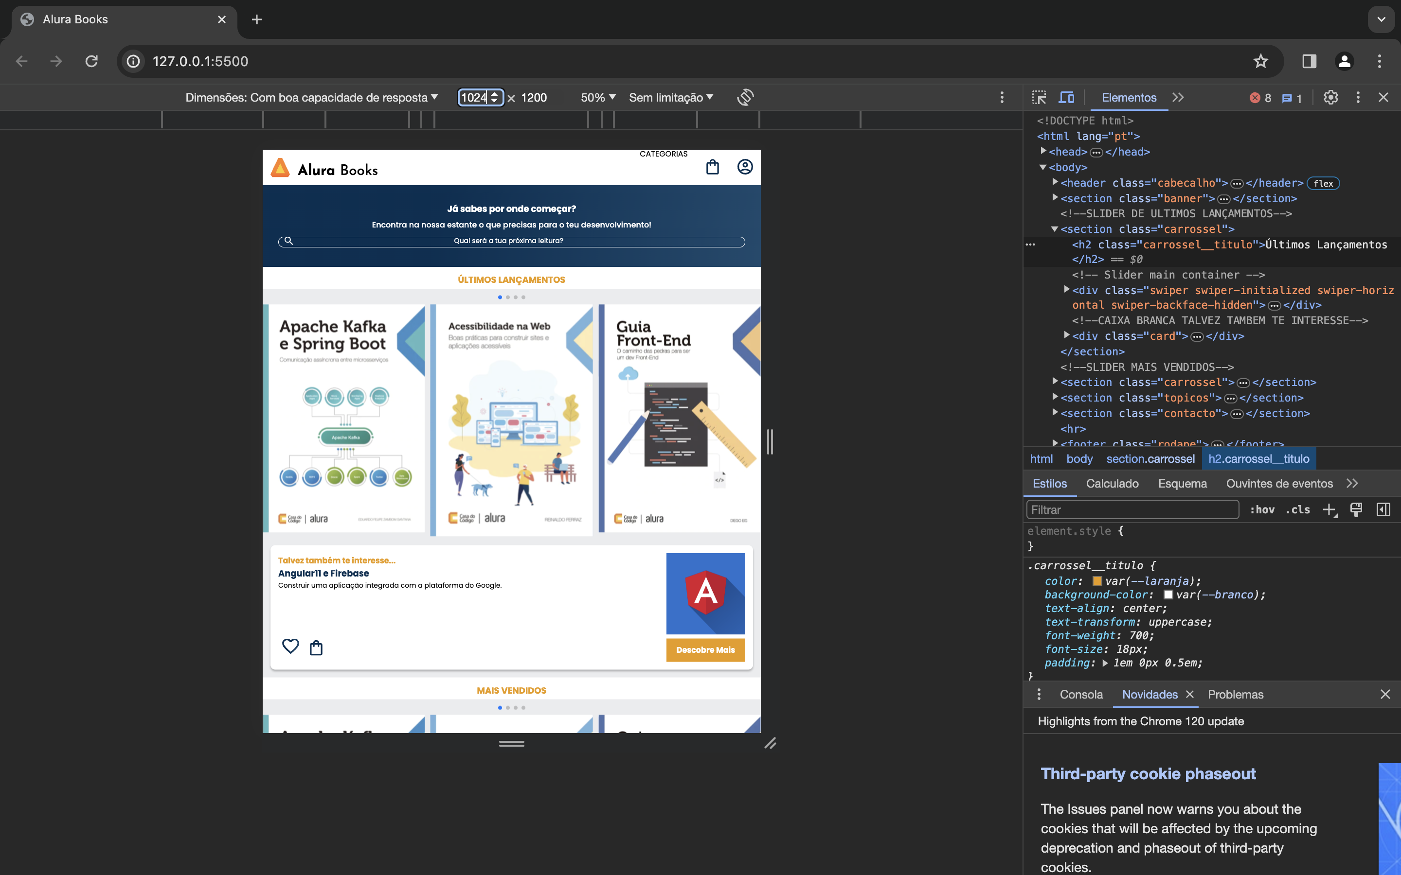The width and height of the screenshot is (1401, 875).
Task: Open the Consola drawer tab
Action: click(1081, 694)
